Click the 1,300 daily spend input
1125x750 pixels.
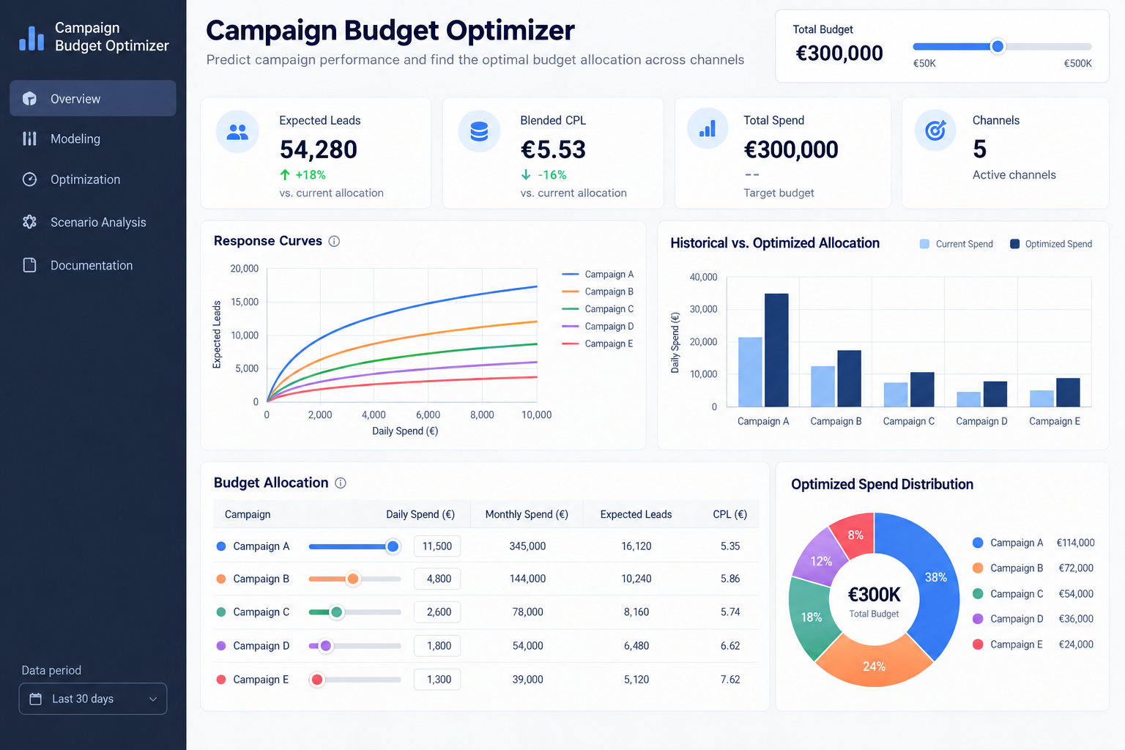pos(437,680)
